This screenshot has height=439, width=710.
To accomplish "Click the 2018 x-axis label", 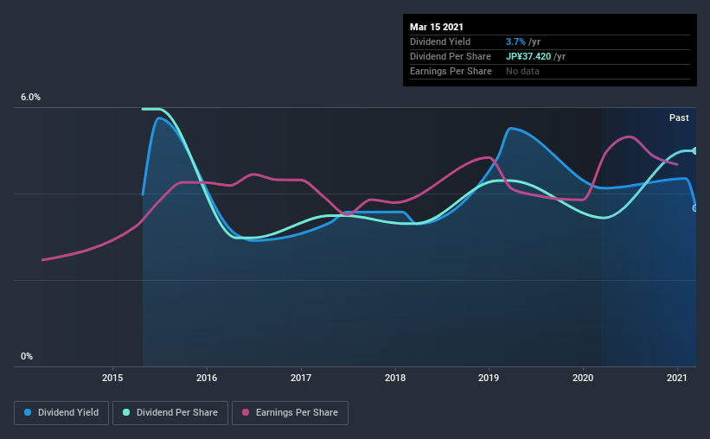I will tap(395, 378).
